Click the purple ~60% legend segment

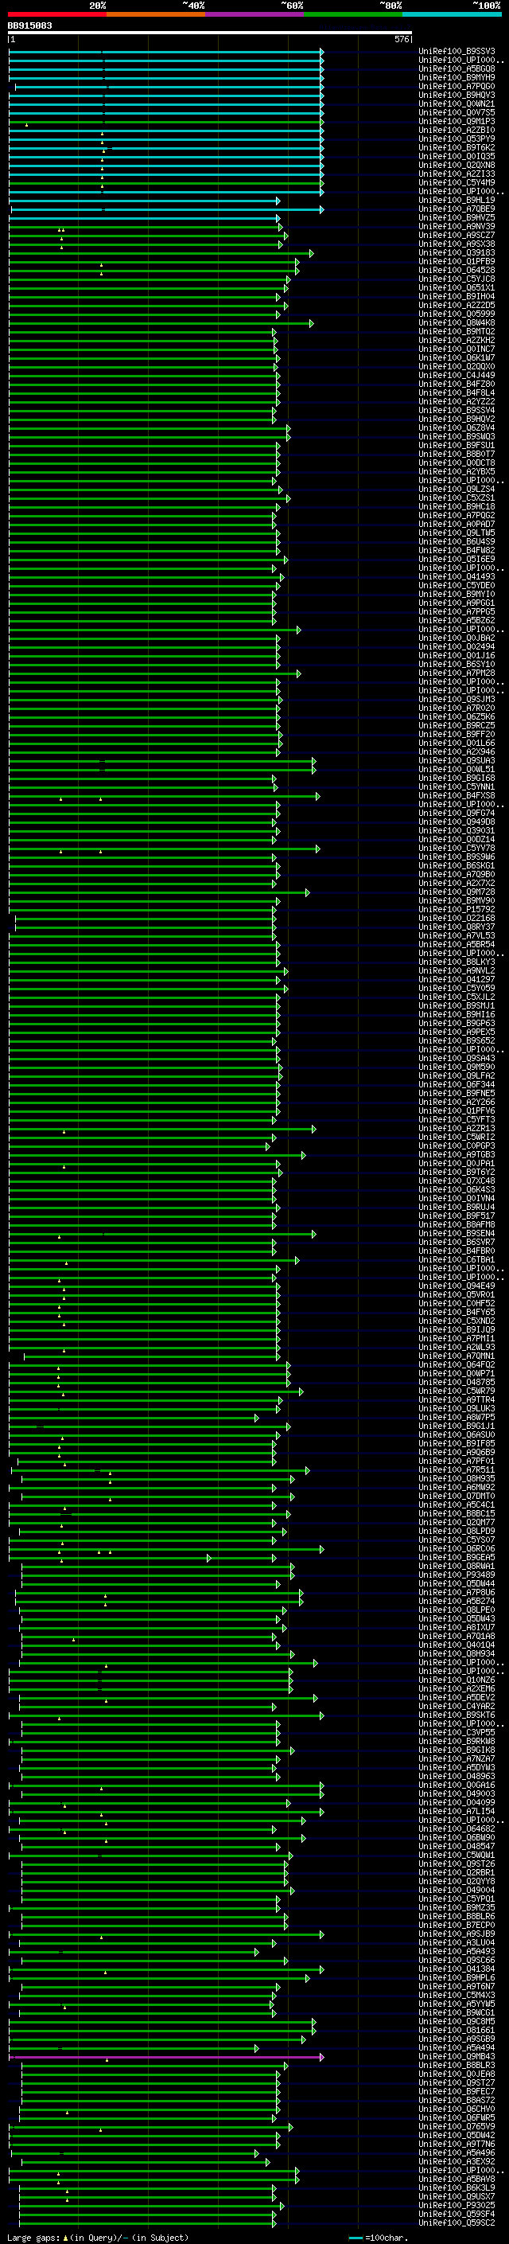click(x=255, y=14)
